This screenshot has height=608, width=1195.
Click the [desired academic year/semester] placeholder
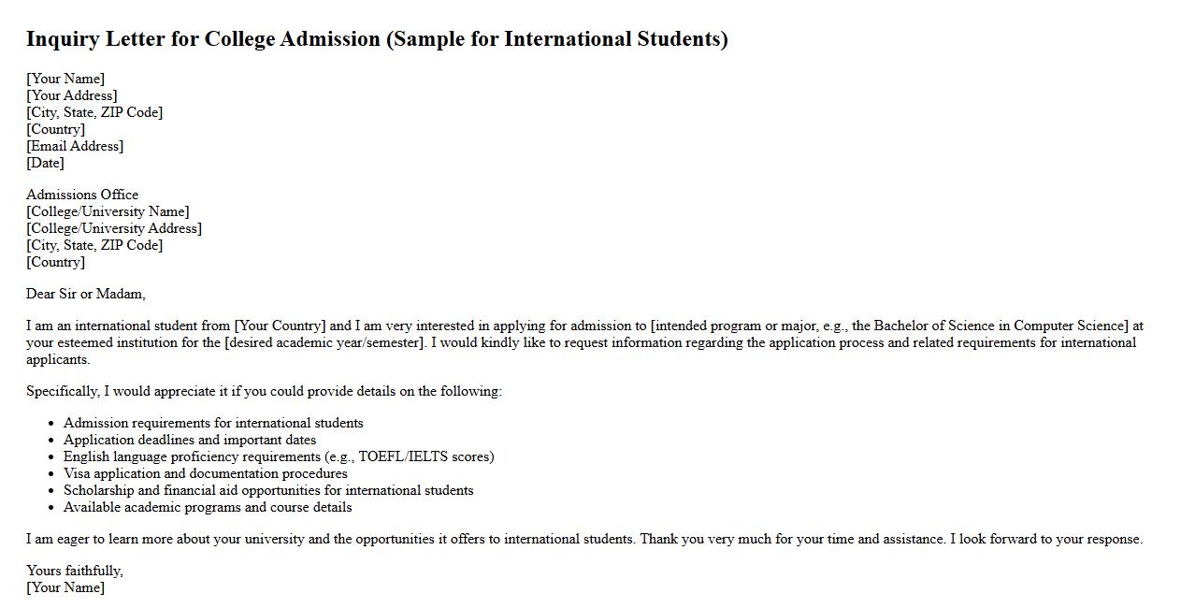[325, 342]
